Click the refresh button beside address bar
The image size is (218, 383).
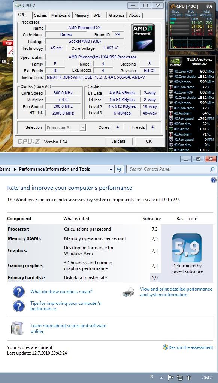coord(119,169)
